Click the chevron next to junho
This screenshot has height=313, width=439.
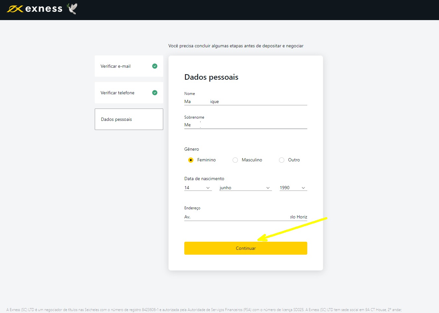pyautogui.click(x=268, y=188)
